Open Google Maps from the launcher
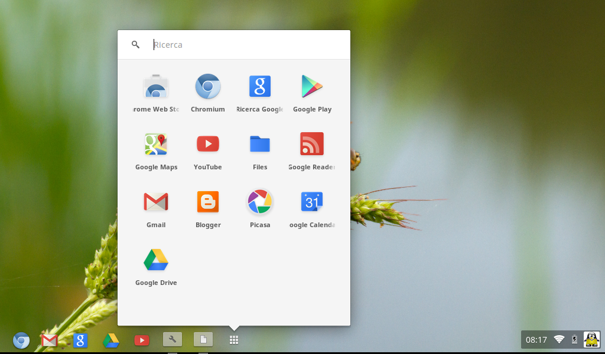 coord(156,144)
